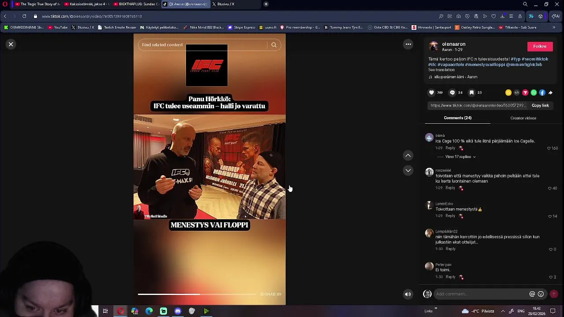Switch to The Tragic True Story browser tab

(x=37, y=4)
